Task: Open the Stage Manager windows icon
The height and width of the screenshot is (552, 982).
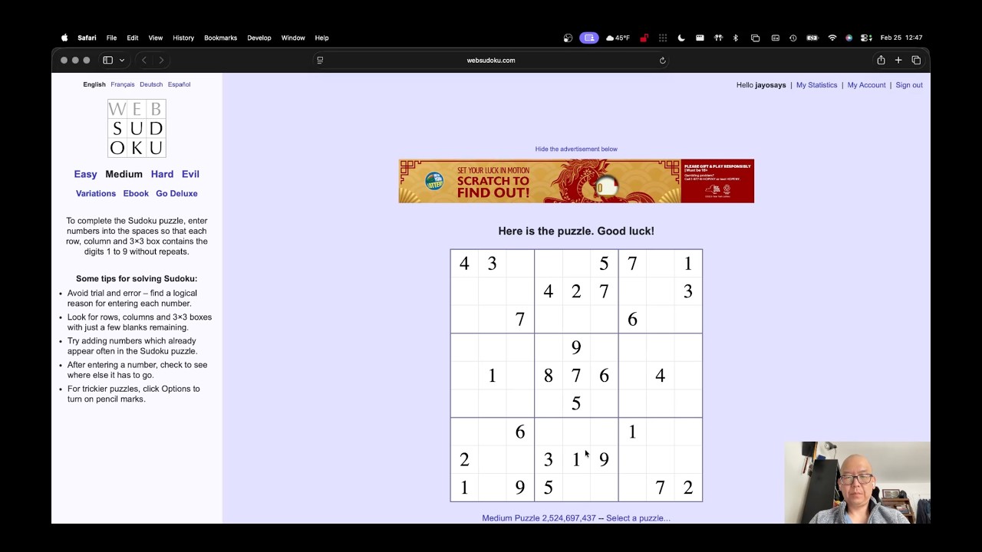Action: [x=756, y=38]
